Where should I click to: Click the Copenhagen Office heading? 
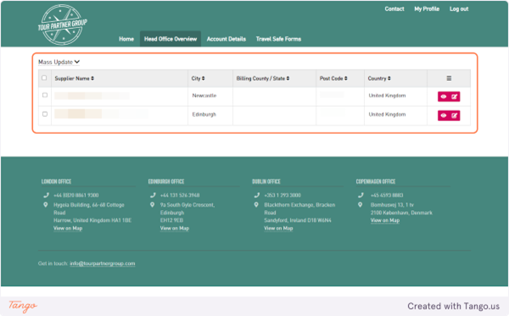click(x=376, y=181)
